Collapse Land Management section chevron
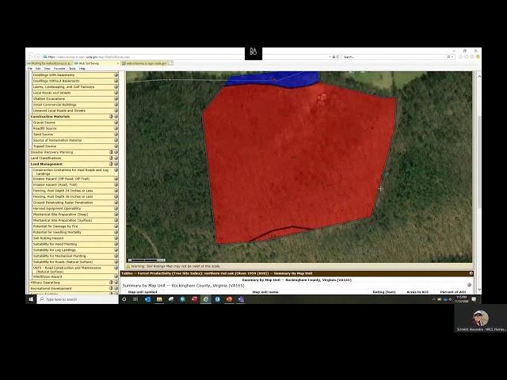Image resolution: width=507 pixels, height=380 pixels. [x=116, y=164]
